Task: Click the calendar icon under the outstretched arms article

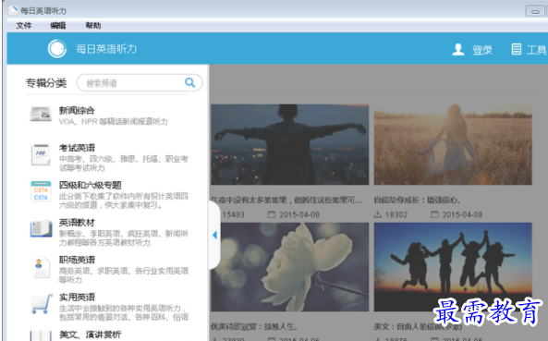Action: [x=272, y=214]
